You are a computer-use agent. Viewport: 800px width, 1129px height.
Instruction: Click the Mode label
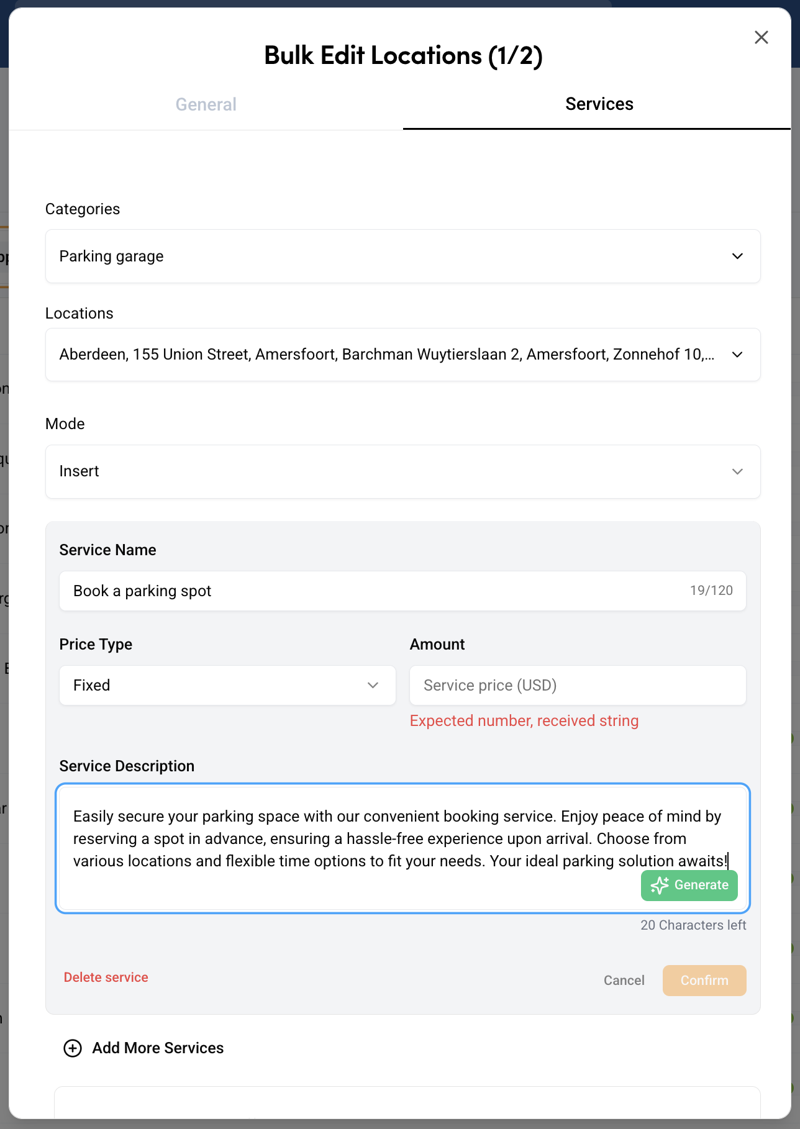[x=65, y=424]
